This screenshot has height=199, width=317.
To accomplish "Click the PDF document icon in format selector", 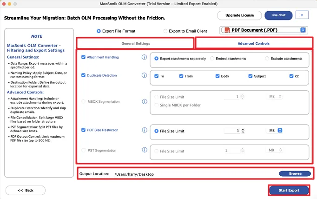I will tap(227, 30).
